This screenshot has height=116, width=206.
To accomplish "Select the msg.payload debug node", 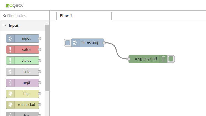I will (145, 59).
